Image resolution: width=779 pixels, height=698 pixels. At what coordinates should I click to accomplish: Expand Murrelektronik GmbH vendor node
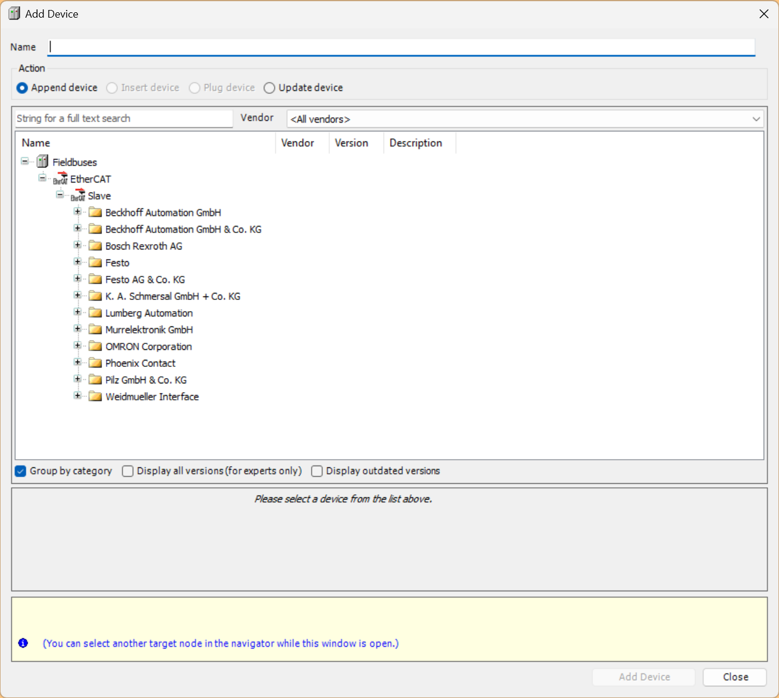tap(77, 328)
